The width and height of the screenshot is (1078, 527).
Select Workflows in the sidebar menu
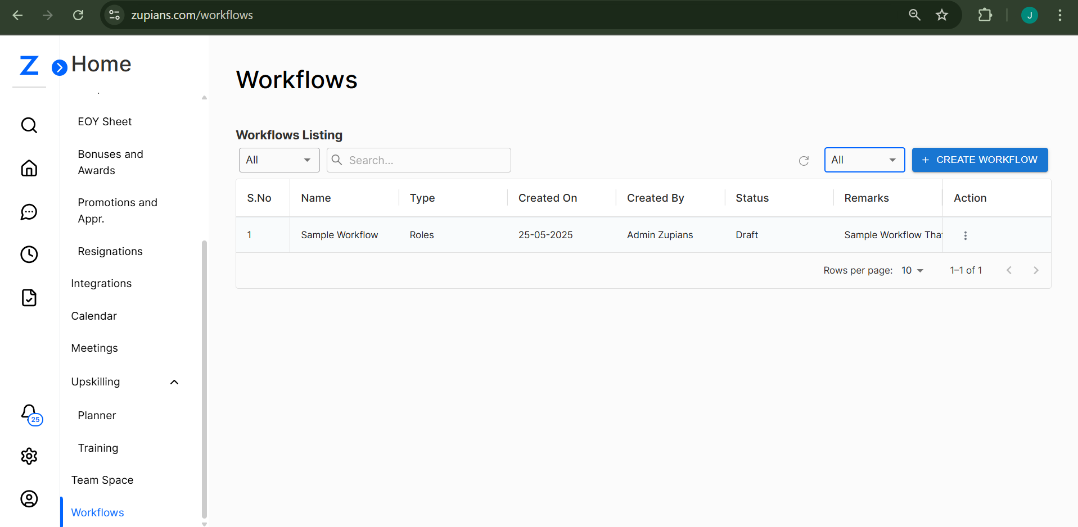(97, 512)
